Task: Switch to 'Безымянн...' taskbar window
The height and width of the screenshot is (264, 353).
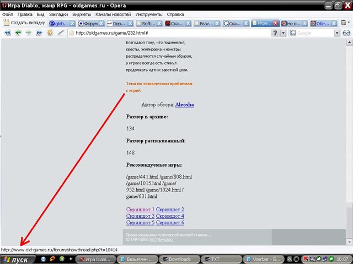Action: [137, 259]
